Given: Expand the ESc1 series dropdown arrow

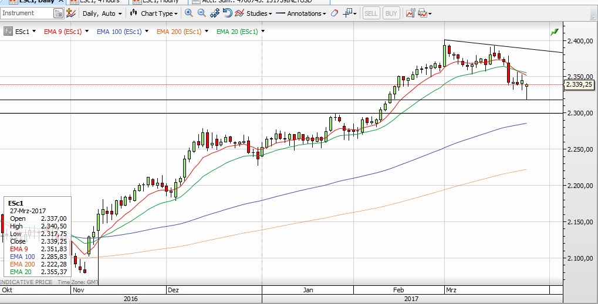Looking at the screenshot, I should point(34,32).
